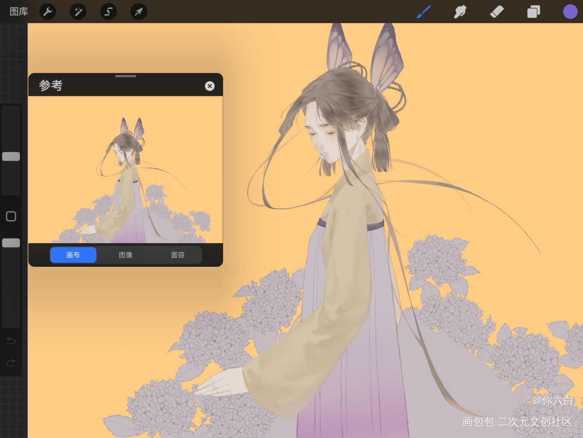Tap the undo arrow
The width and height of the screenshot is (583, 438).
[x=11, y=340]
